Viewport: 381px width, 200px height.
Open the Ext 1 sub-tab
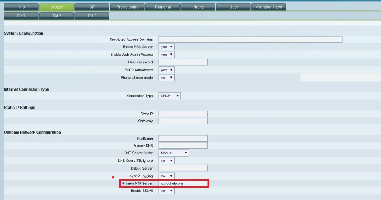tap(21, 16)
